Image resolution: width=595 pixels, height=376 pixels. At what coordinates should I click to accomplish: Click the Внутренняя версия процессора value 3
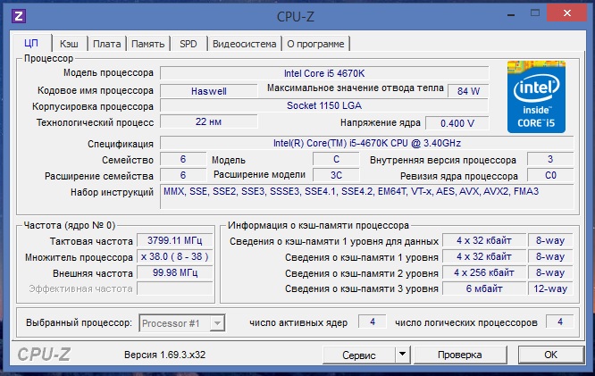pos(550,159)
